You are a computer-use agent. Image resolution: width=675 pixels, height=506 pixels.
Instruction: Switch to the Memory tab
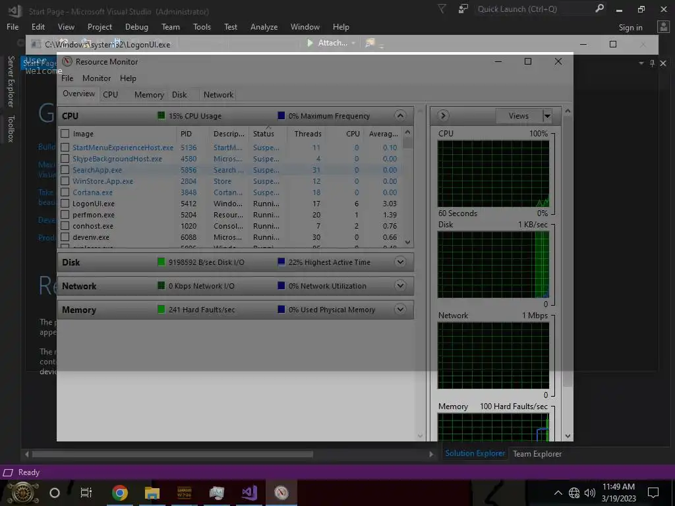pos(149,95)
